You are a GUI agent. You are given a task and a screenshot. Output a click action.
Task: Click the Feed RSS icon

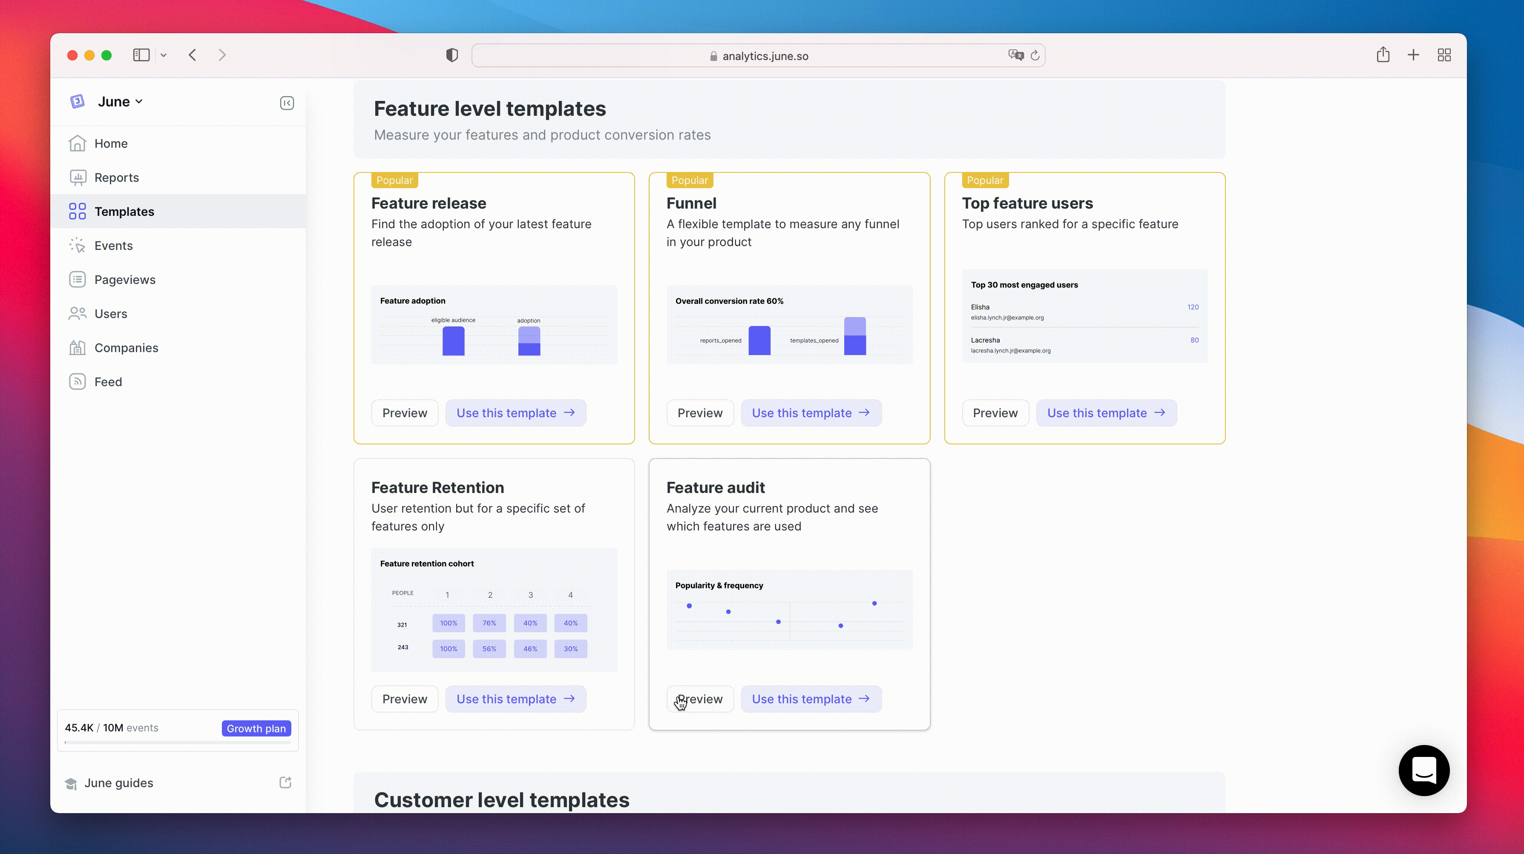click(78, 381)
